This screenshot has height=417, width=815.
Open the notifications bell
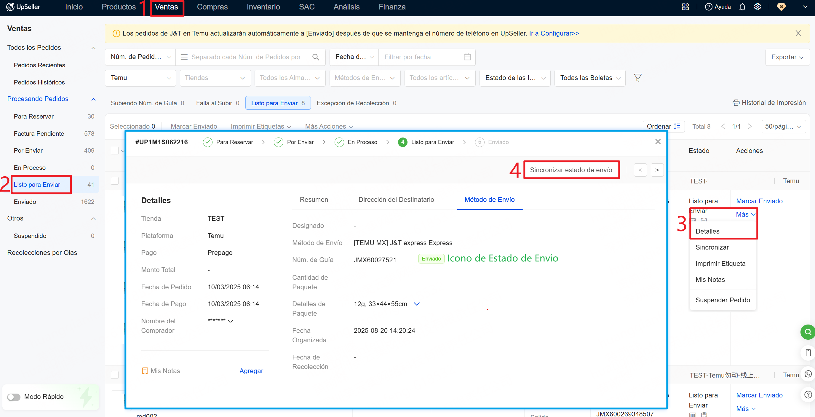[742, 7]
